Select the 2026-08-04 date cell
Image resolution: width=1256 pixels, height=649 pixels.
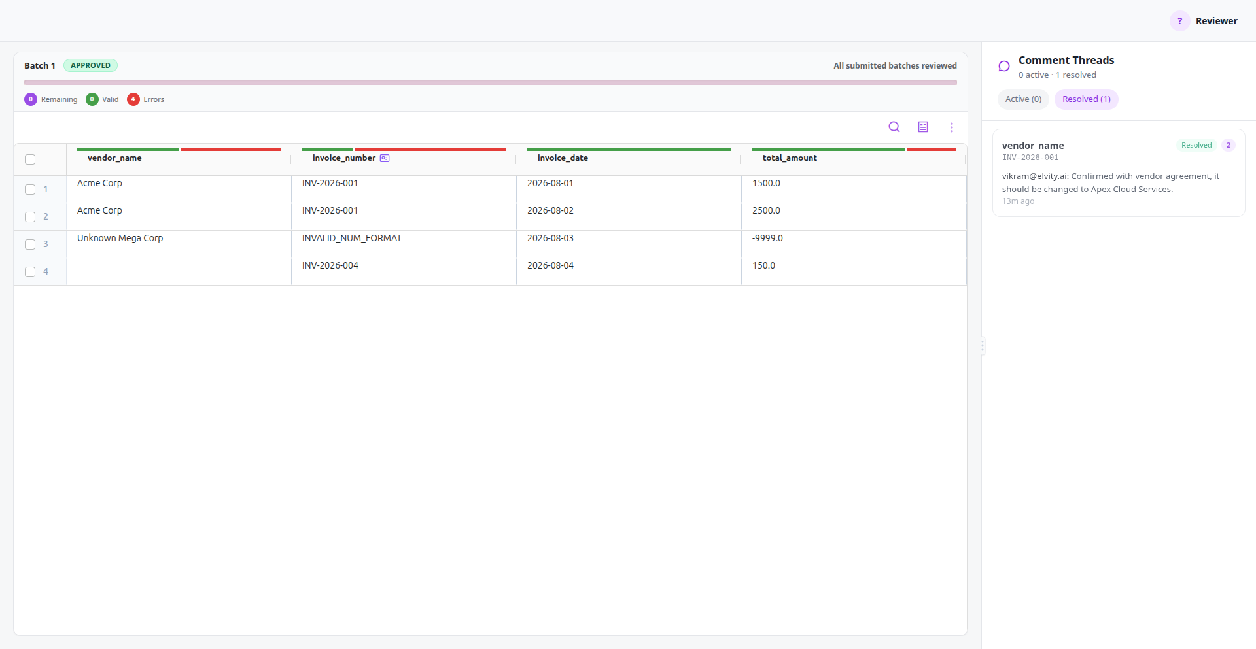point(629,271)
